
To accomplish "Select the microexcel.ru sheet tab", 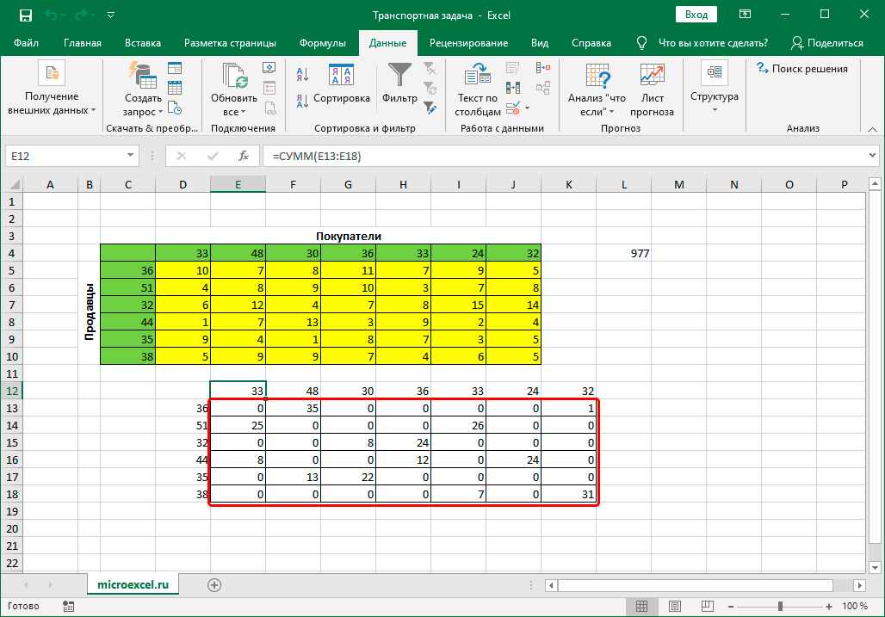I will 133,584.
